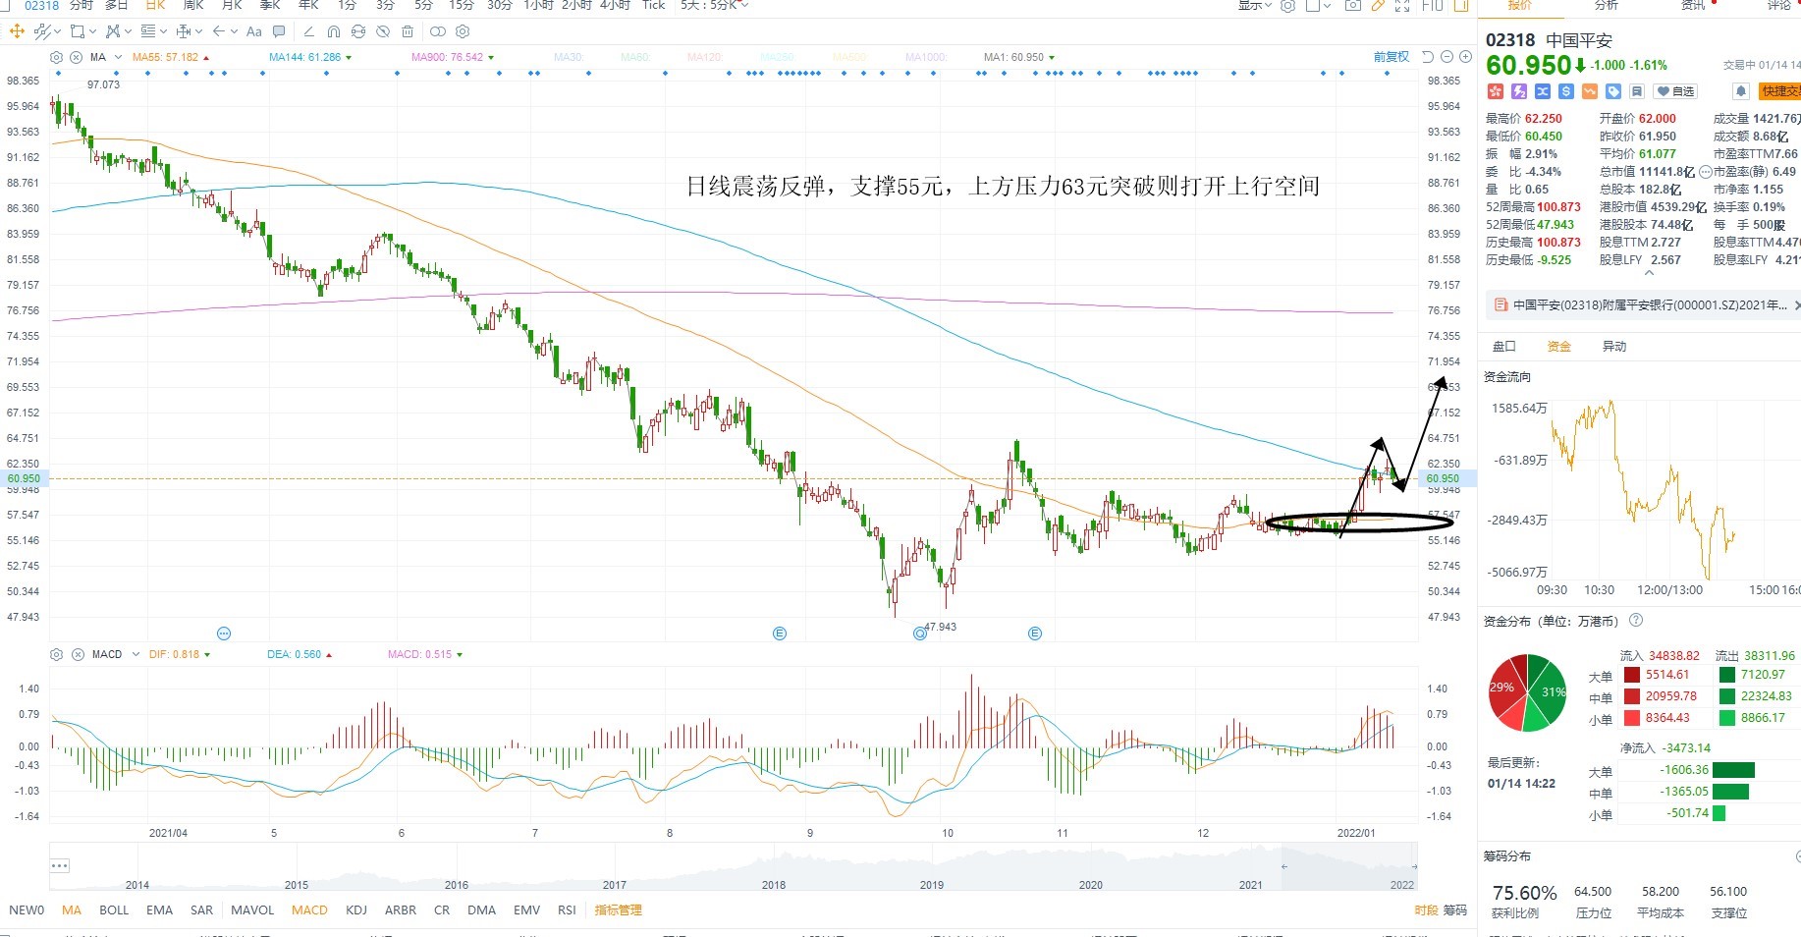Select the Fibonacci levels tool
Viewport: 1801px width, 937px height.
pos(148,31)
